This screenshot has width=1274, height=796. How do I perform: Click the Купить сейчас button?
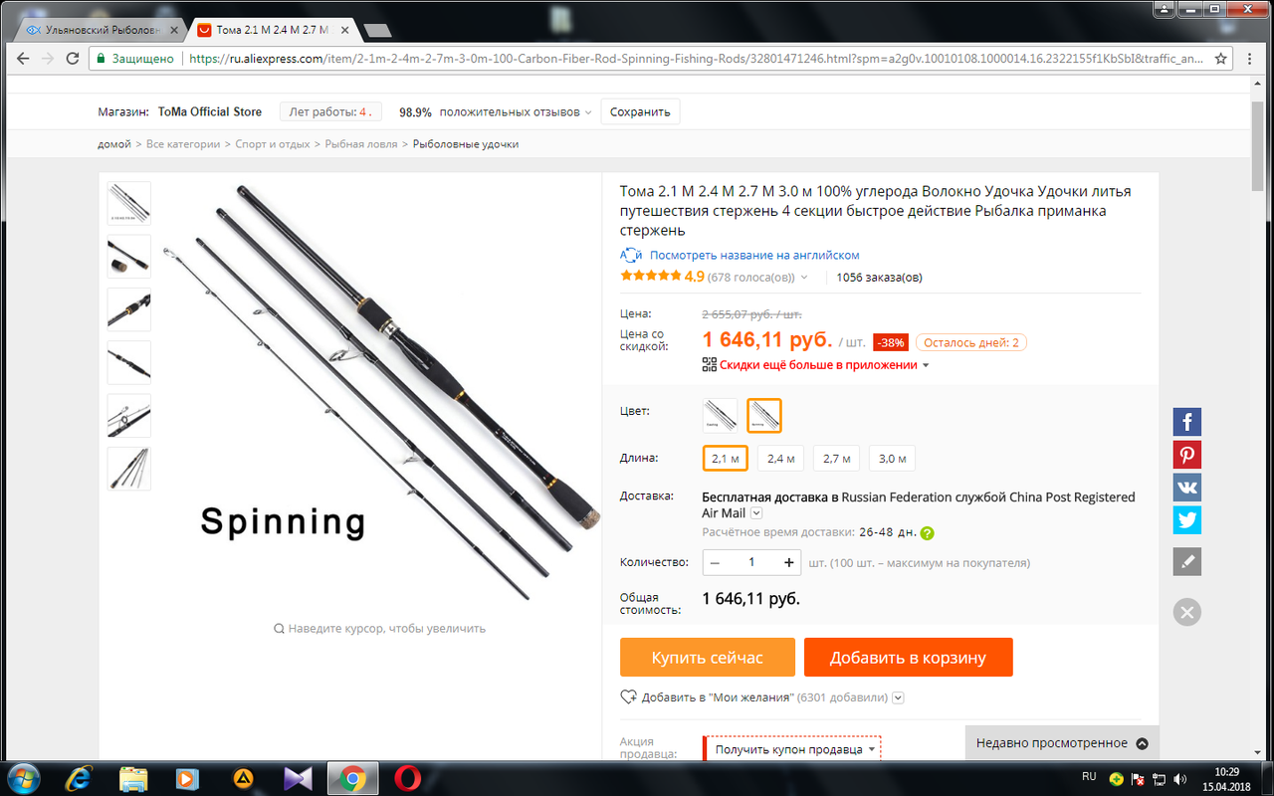[x=708, y=658]
